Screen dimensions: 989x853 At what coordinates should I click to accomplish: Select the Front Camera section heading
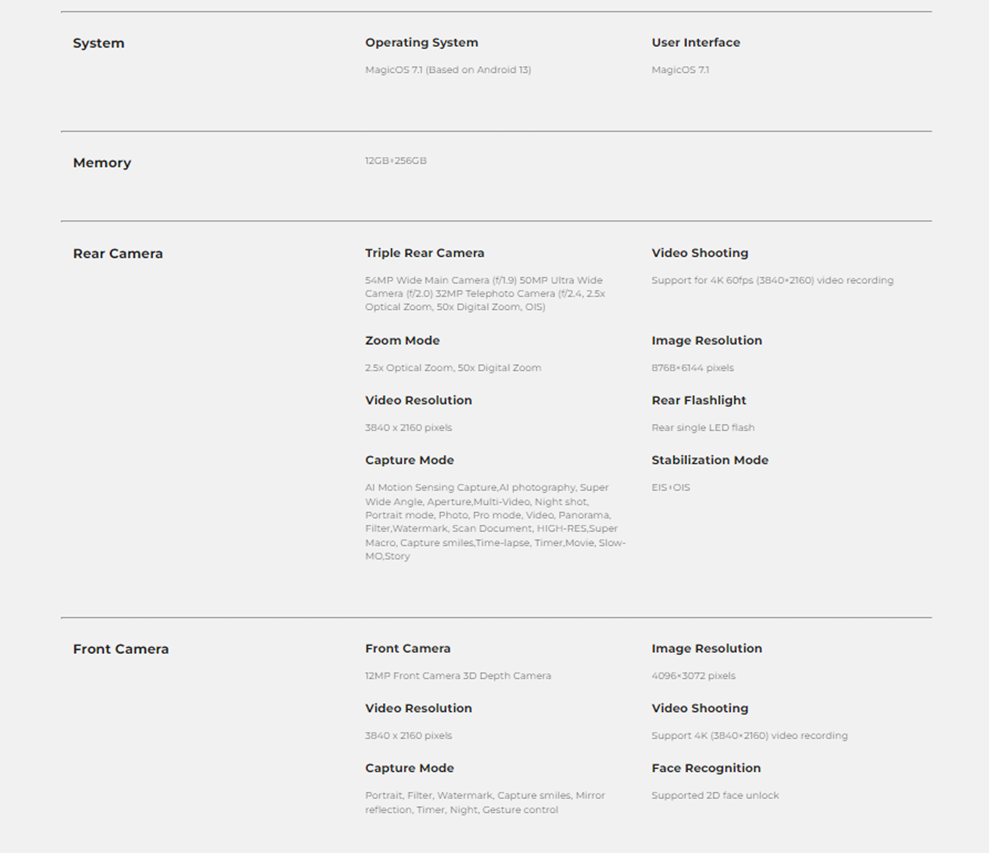pyautogui.click(x=121, y=649)
